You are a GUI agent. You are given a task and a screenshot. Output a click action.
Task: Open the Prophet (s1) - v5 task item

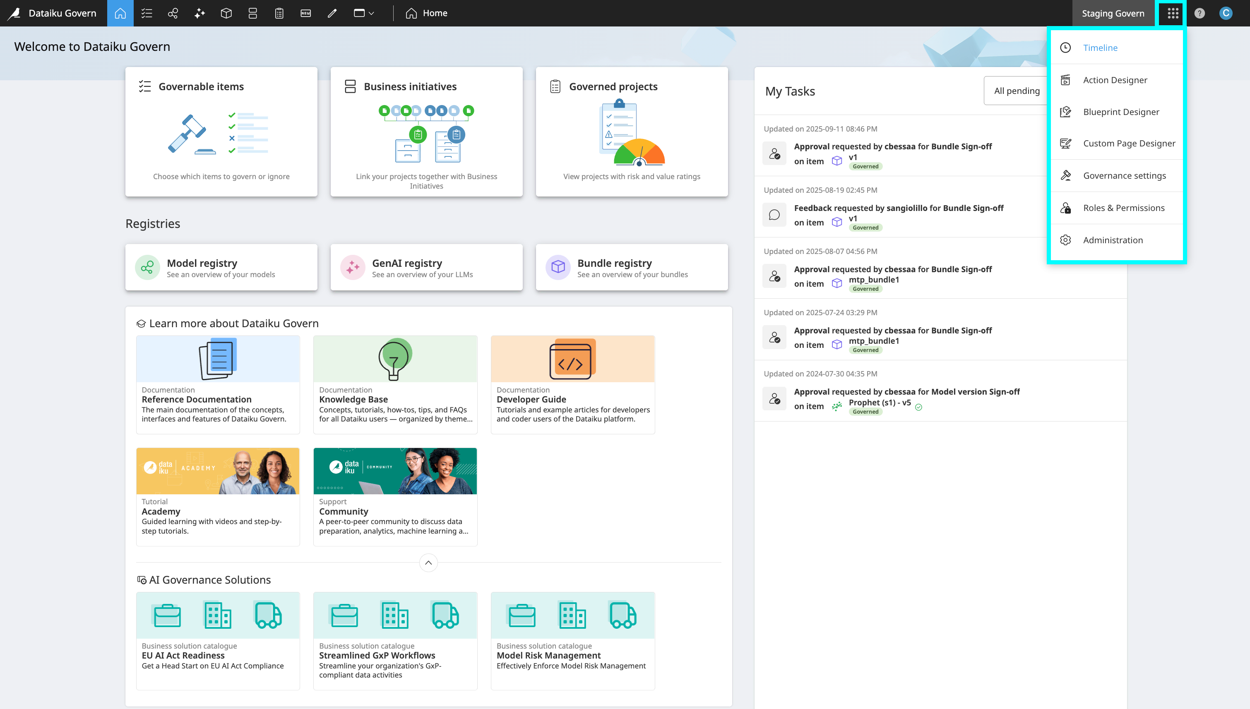click(x=879, y=403)
